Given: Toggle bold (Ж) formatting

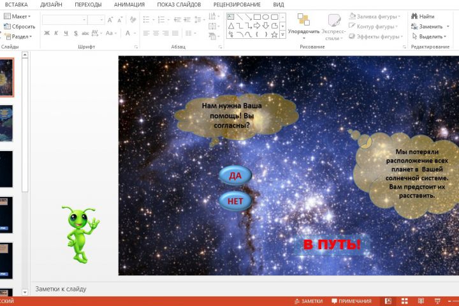Looking at the screenshot, I should pyautogui.click(x=47, y=33).
